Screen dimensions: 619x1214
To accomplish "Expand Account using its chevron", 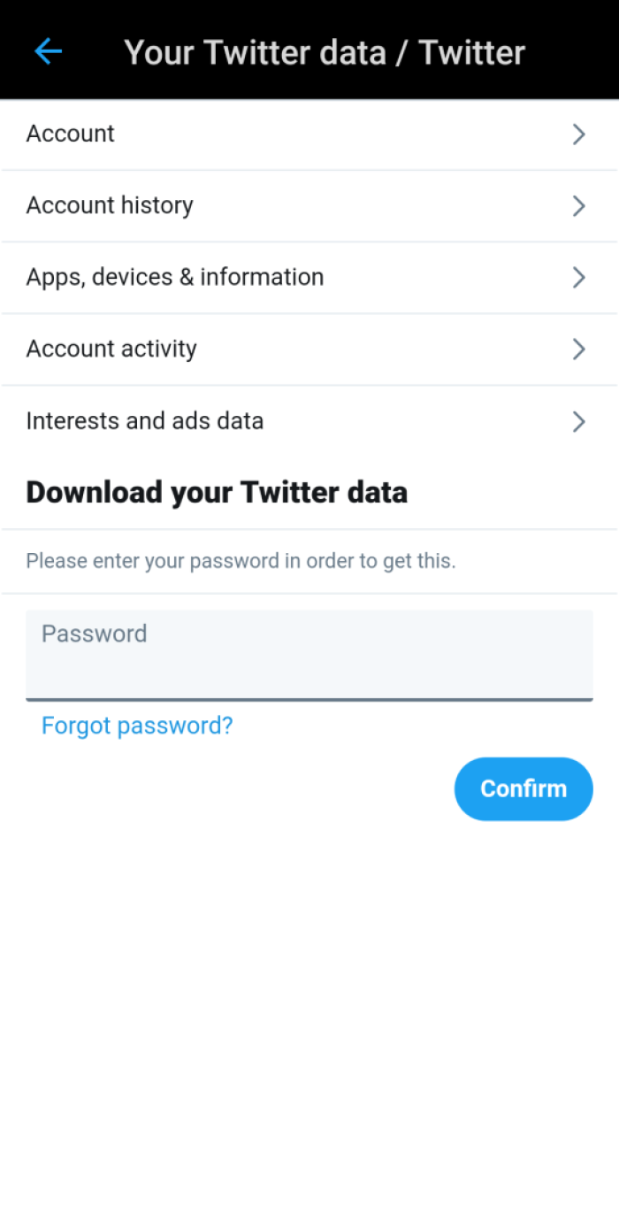I will 578,134.
